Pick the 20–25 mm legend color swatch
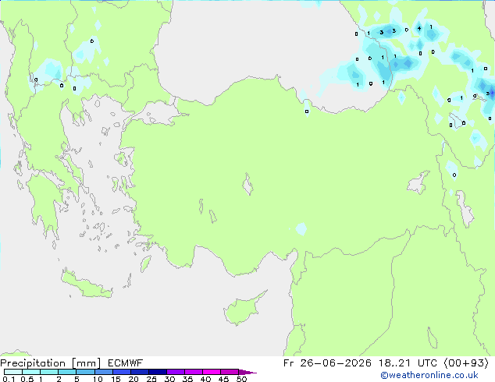 click(x=139, y=372)
